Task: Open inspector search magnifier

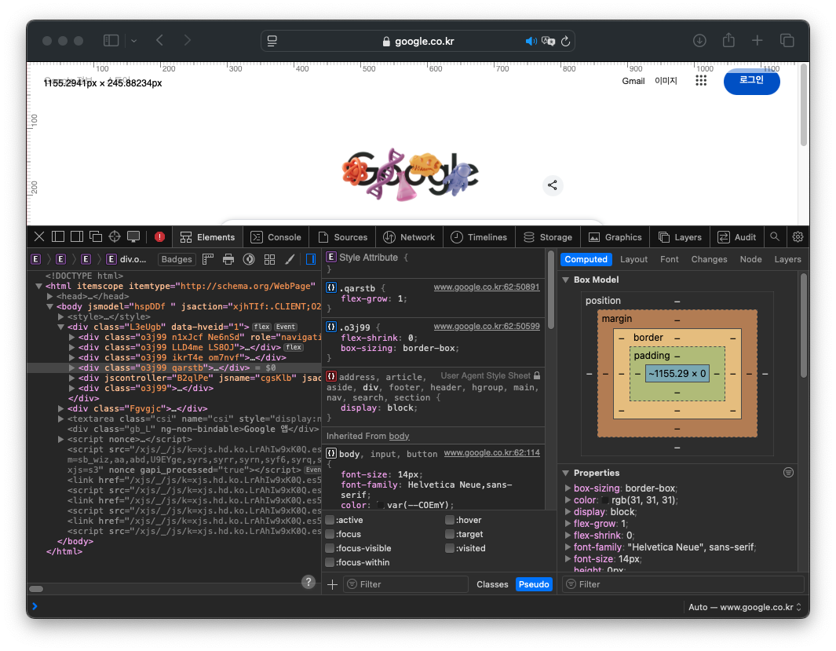Action: [775, 236]
